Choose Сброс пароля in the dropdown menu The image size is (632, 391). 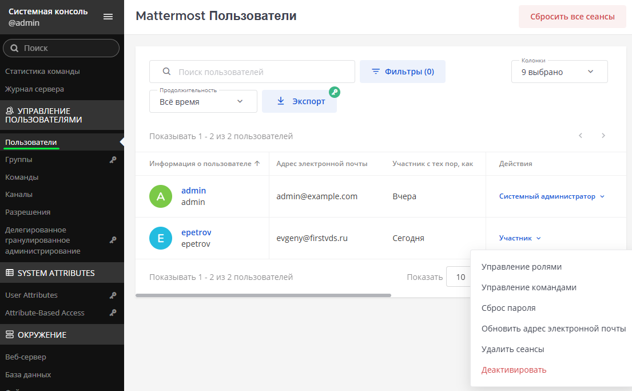click(508, 308)
